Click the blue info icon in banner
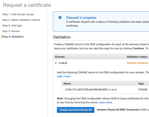 tap(60, 17)
